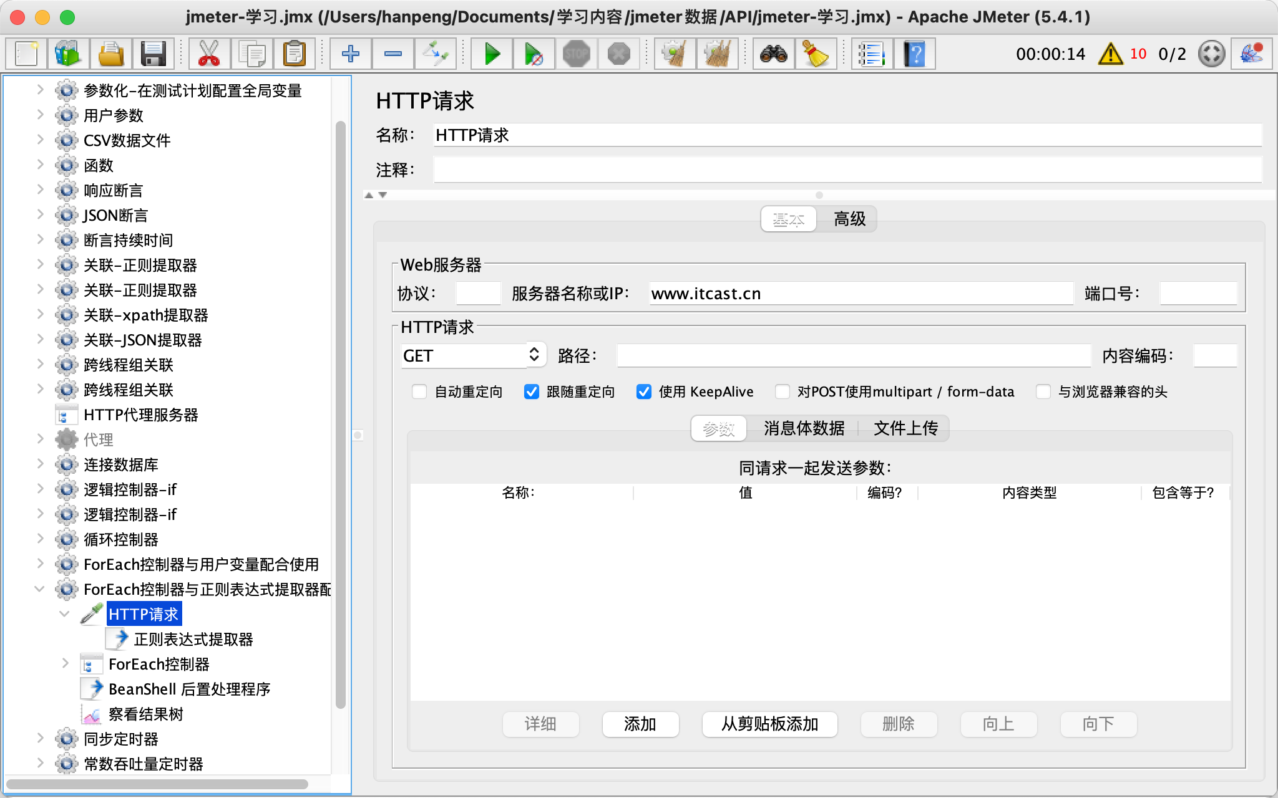Switch to the 消息体数据 tab
This screenshot has height=798, width=1278.
(804, 428)
